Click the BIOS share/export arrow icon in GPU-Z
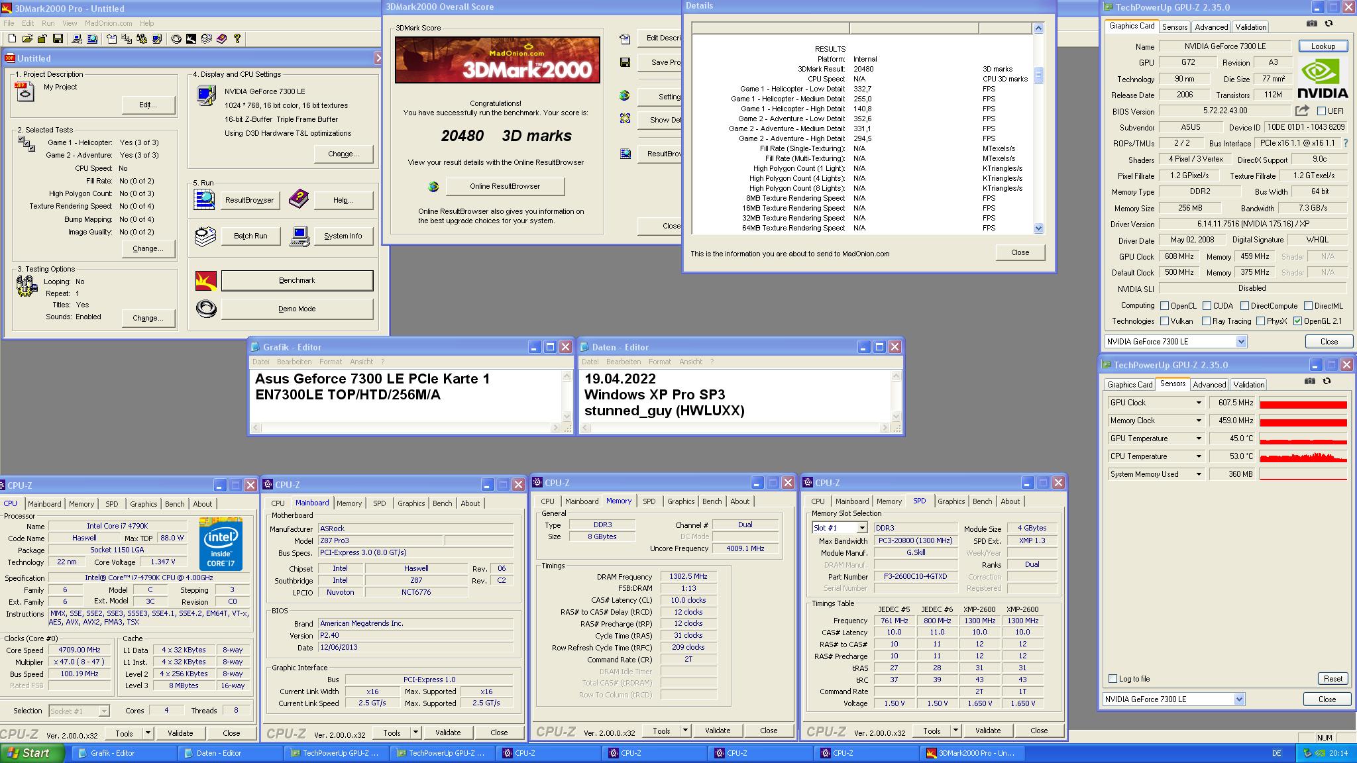Image resolution: width=1357 pixels, height=763 pixels. coord(1303,111)
